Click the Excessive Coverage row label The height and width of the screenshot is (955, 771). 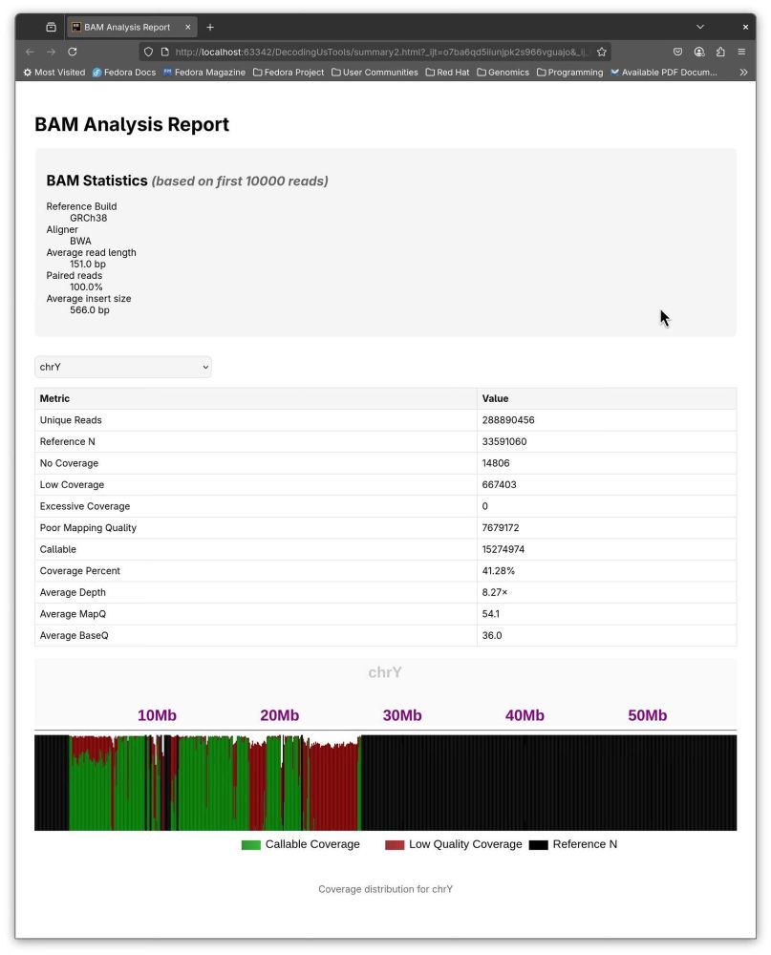pyautogui.click(x=85, y=506)
